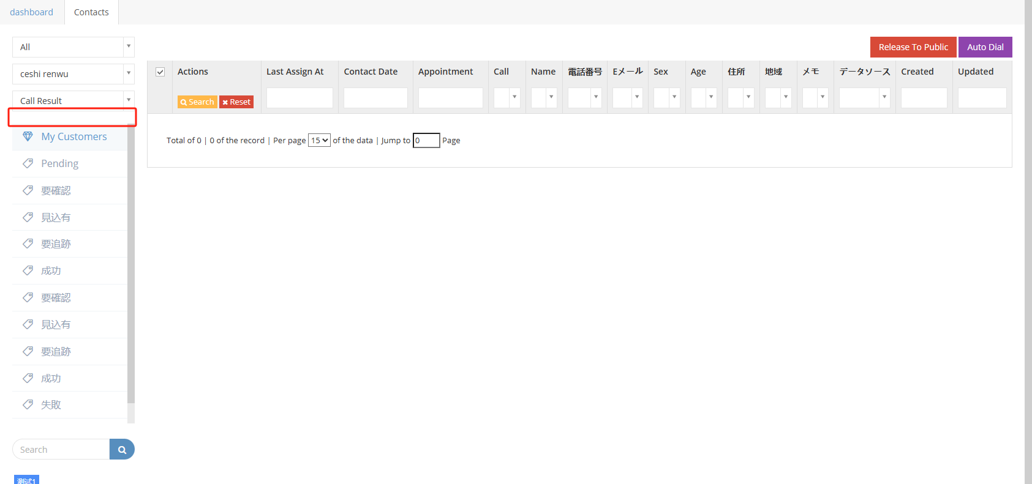Switch to the dashboard tab

pyautogui.click(x=31, y=12)
